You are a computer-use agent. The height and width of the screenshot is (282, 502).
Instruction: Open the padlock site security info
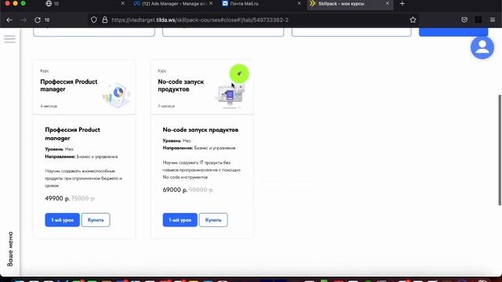[104, 20]
